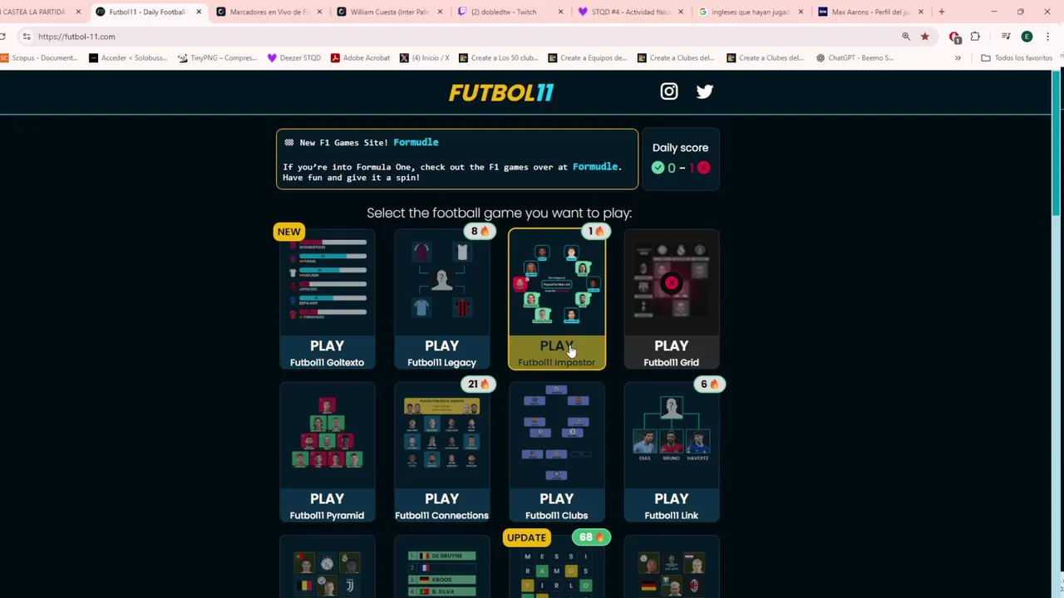
Task: Open the Todos los favoritos folder
Action: tap(1017, 58)
